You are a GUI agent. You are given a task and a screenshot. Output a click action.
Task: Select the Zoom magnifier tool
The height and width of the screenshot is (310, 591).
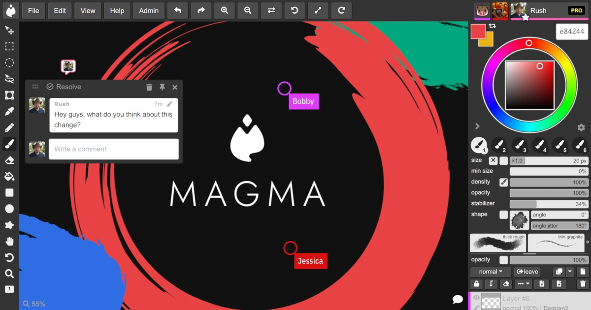[x=9, y=274]
